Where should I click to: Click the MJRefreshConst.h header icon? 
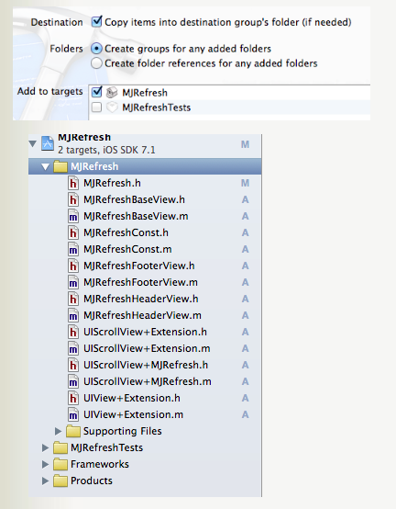[73, 232]
